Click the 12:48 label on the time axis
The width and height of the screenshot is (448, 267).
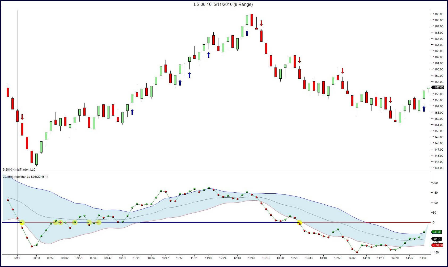click(252, 258)
